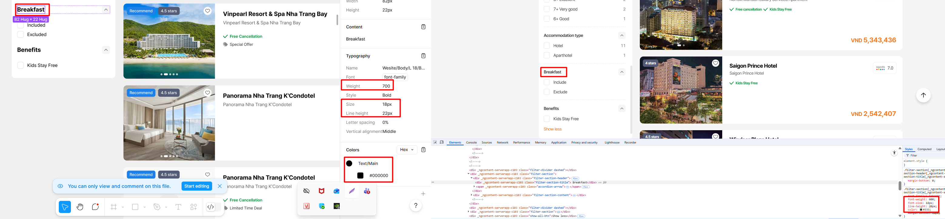Viewport: 945px width, 219px height.
Task: Tick the Aparthotel checkbox
Action: point(547,55)
